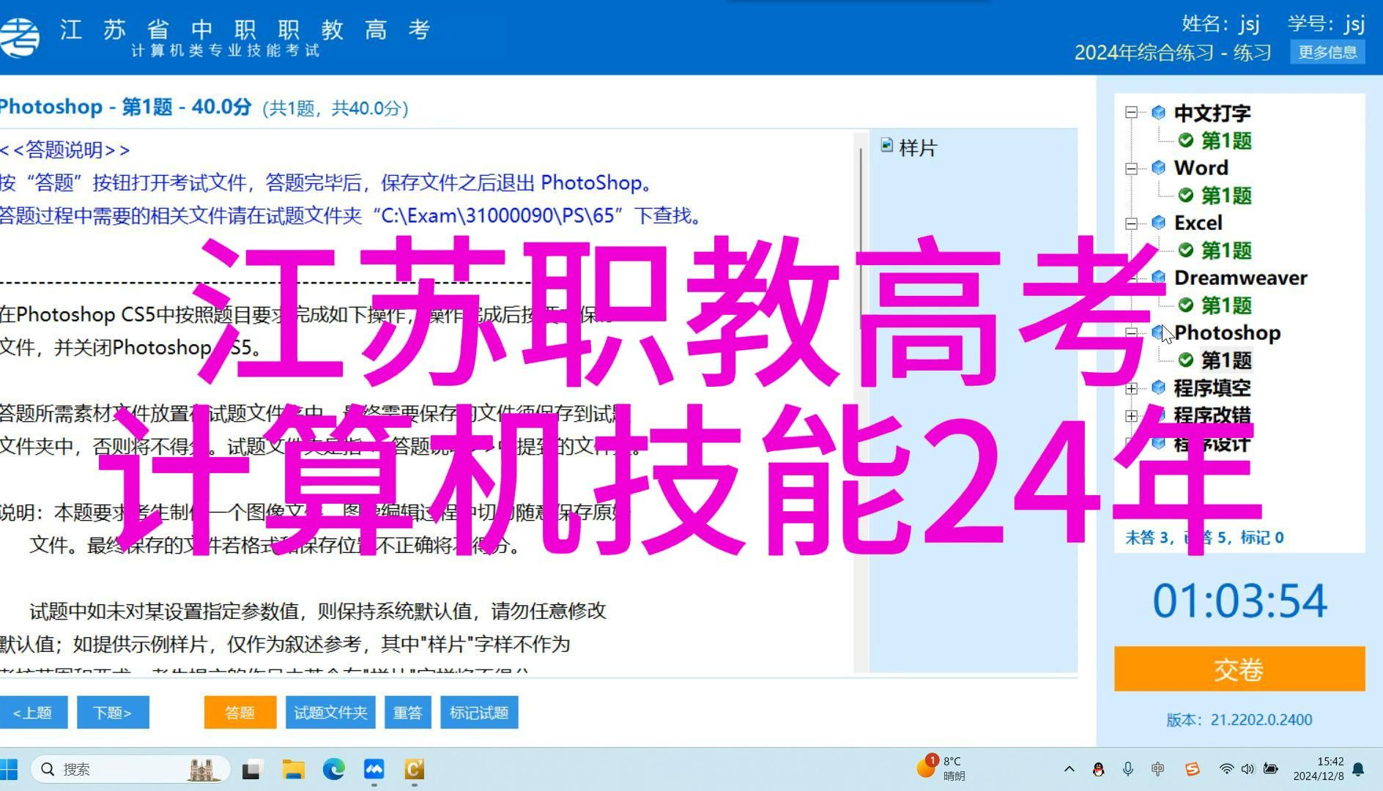
Task: Open the orange C app in taskbar
Action: tap(415, 769)
